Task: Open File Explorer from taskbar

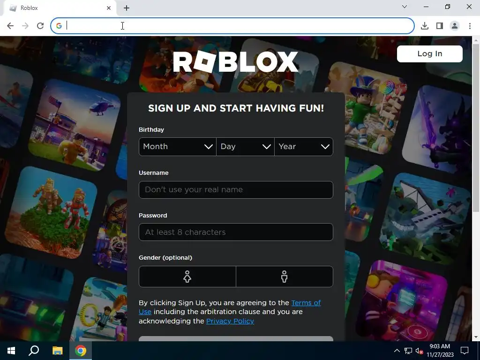Action: pyautogui.click(x=57, y=351)
